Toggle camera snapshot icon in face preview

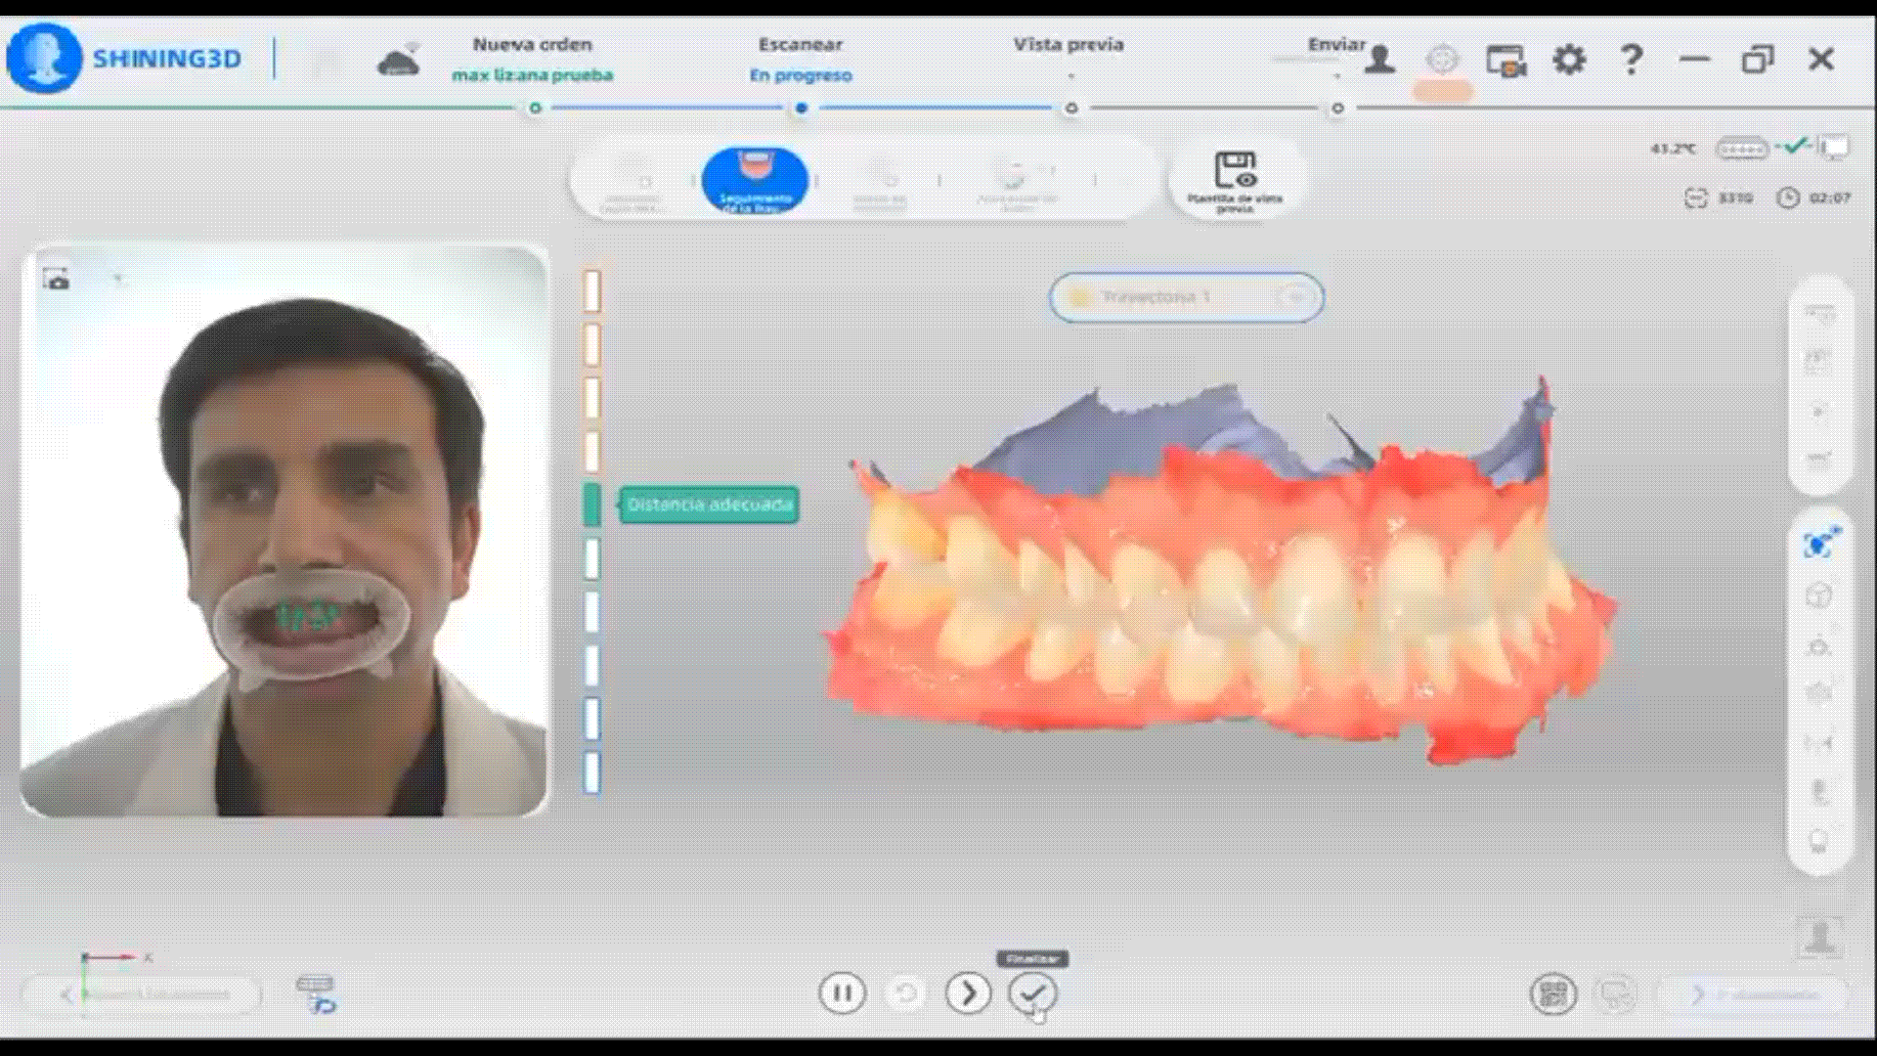pyautogui.click(x=57, y=281)
